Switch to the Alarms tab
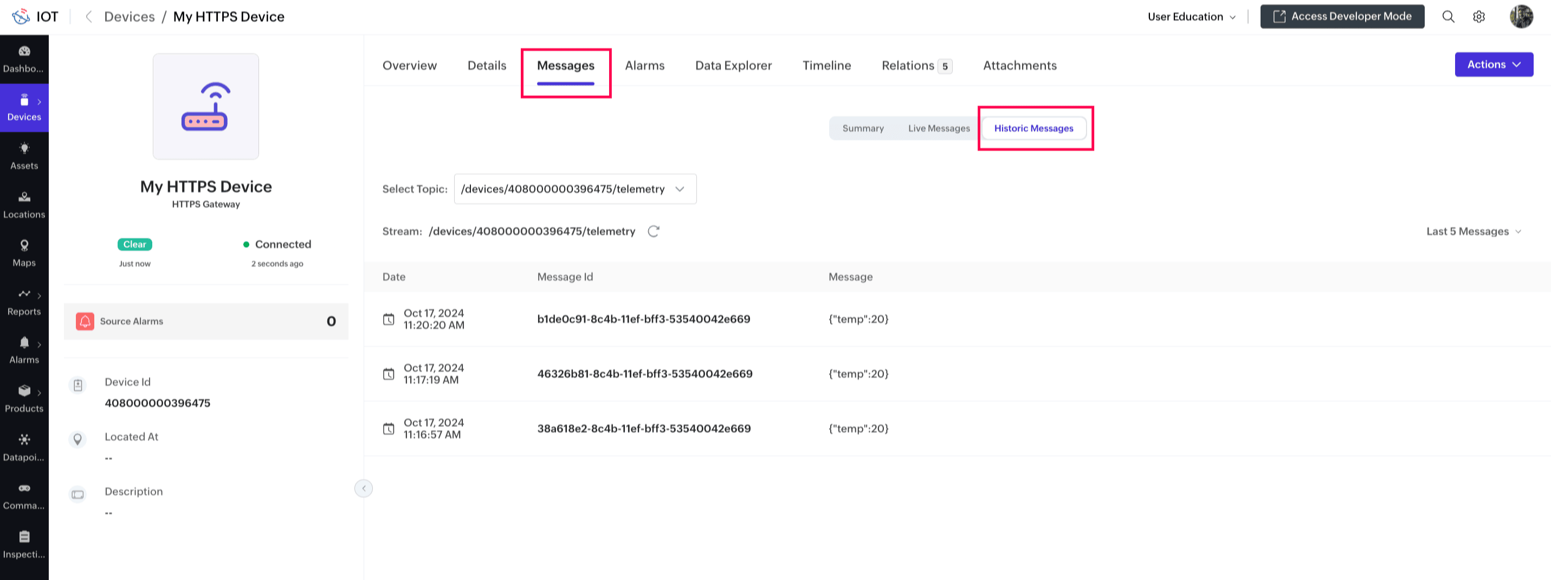This screenshot has height=580, width=1551. [x=644, y=66]
